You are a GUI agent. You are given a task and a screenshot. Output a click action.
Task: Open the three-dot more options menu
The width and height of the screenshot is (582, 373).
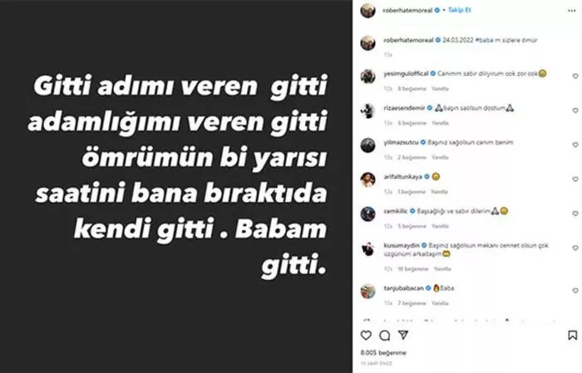(572, 11)
